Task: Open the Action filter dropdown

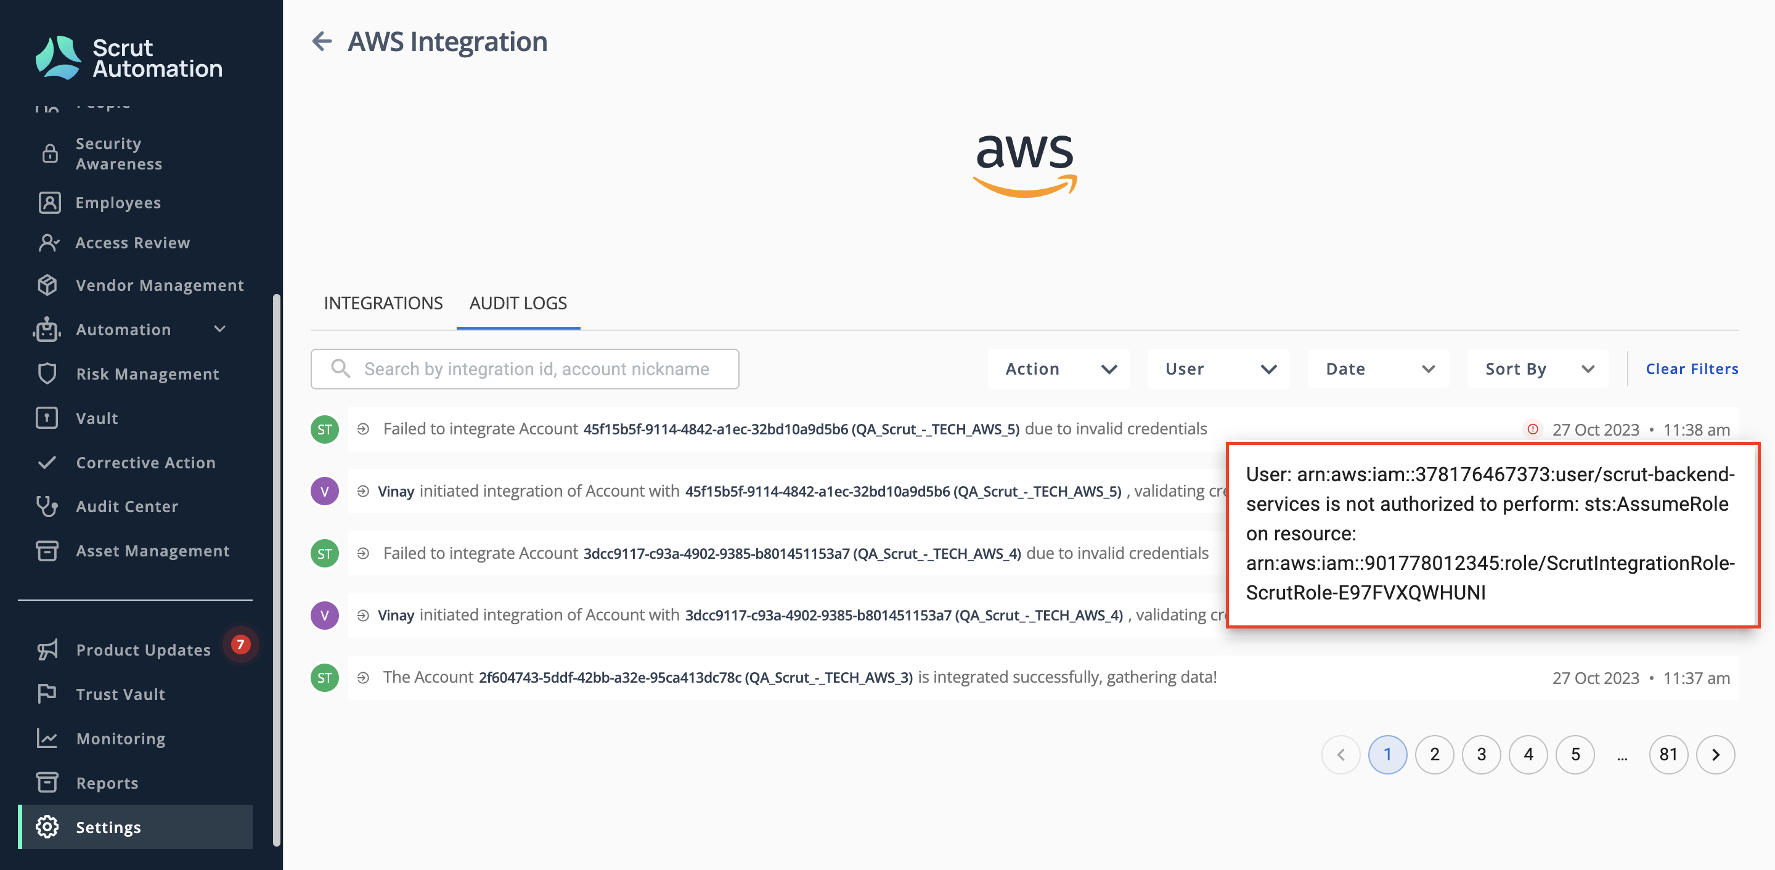Action: 1059,369
